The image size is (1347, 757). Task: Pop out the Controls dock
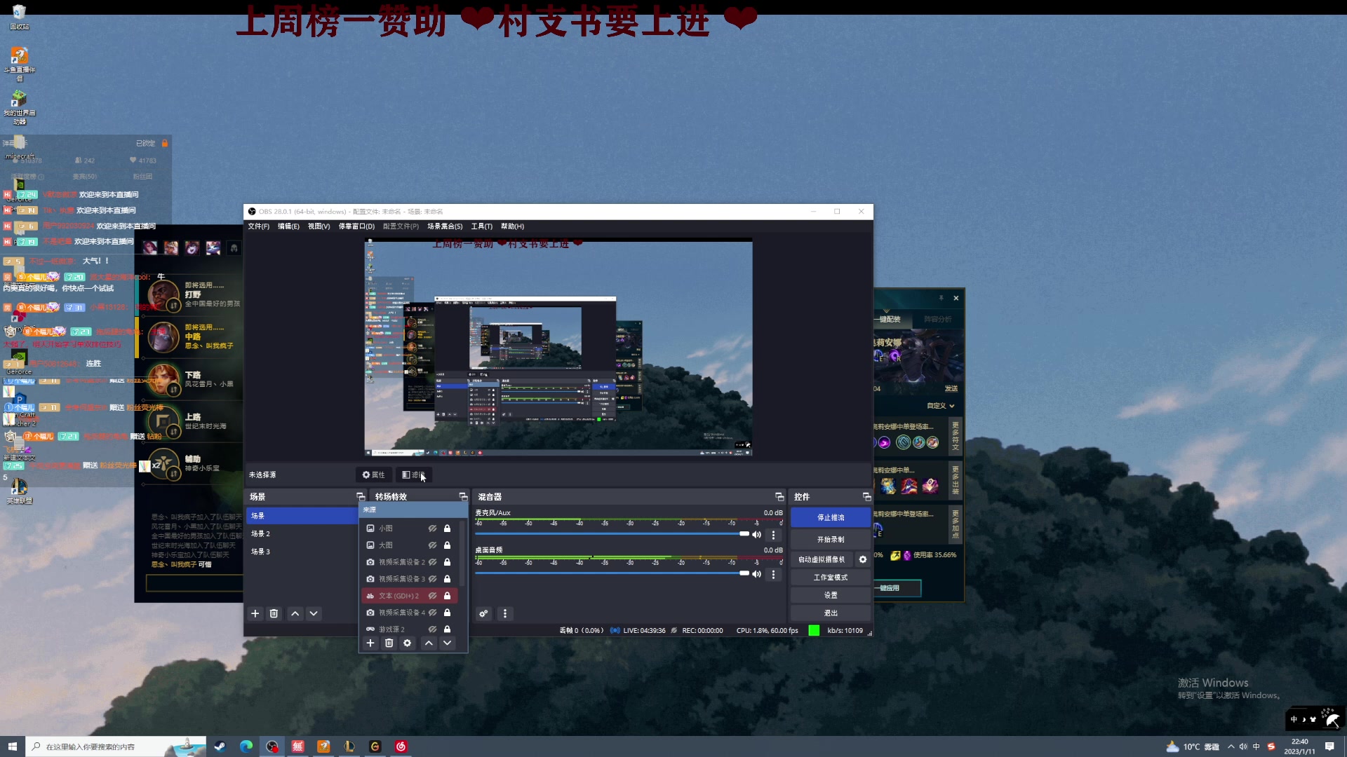point(866,496)
